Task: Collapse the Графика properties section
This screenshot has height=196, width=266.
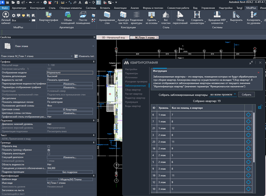Action: [x=94, y=61]
